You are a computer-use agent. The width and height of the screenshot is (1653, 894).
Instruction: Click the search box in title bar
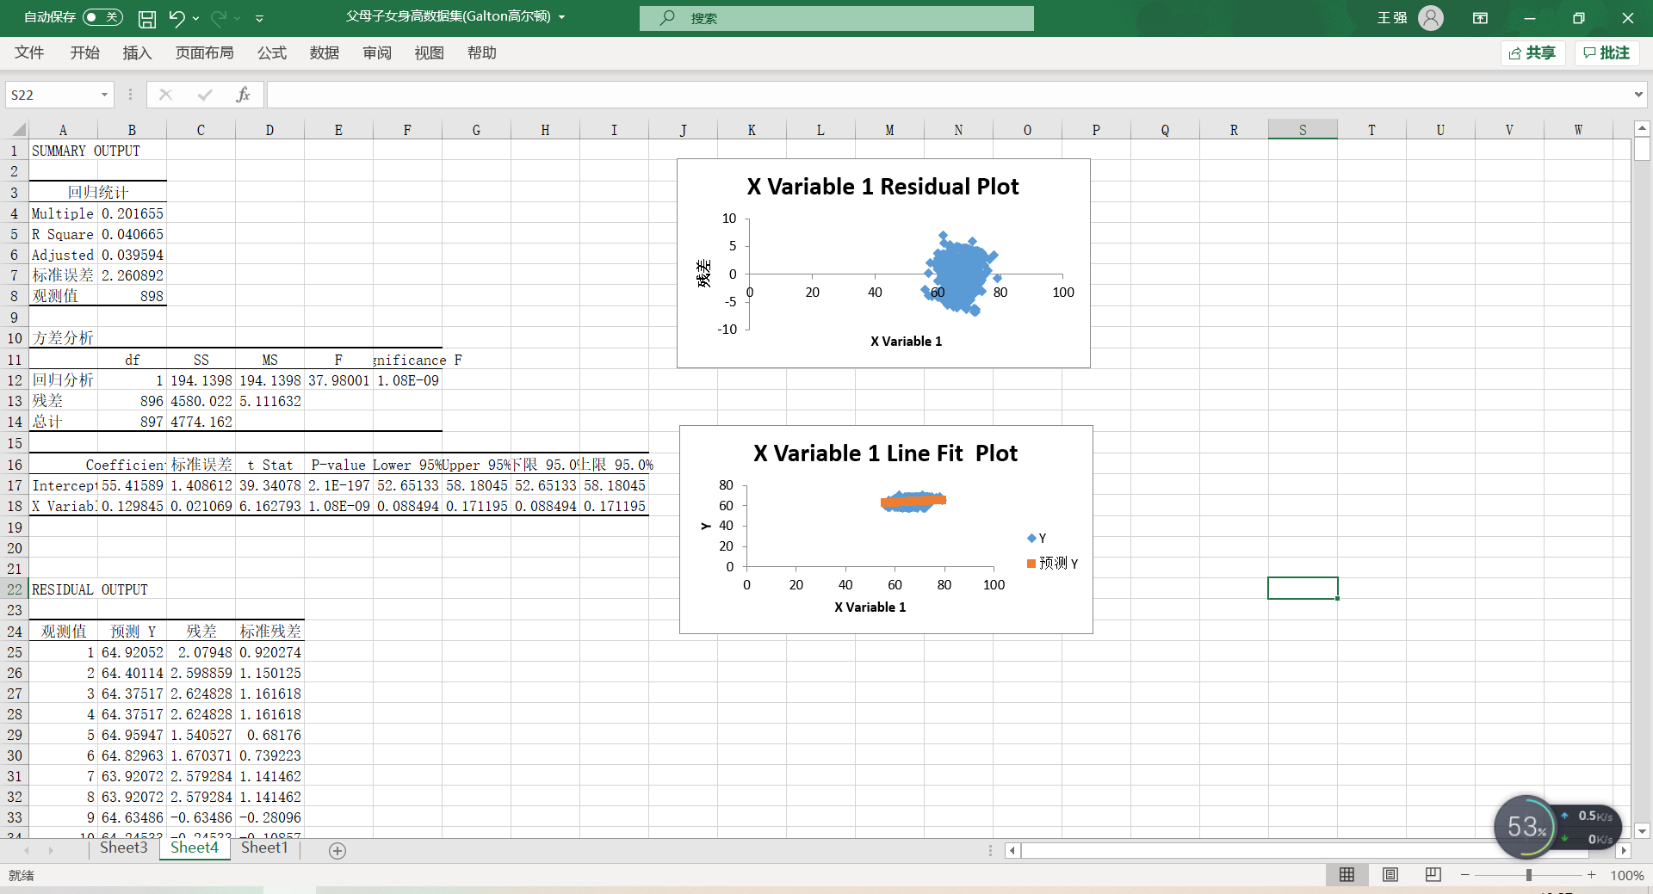click(836, 18)
